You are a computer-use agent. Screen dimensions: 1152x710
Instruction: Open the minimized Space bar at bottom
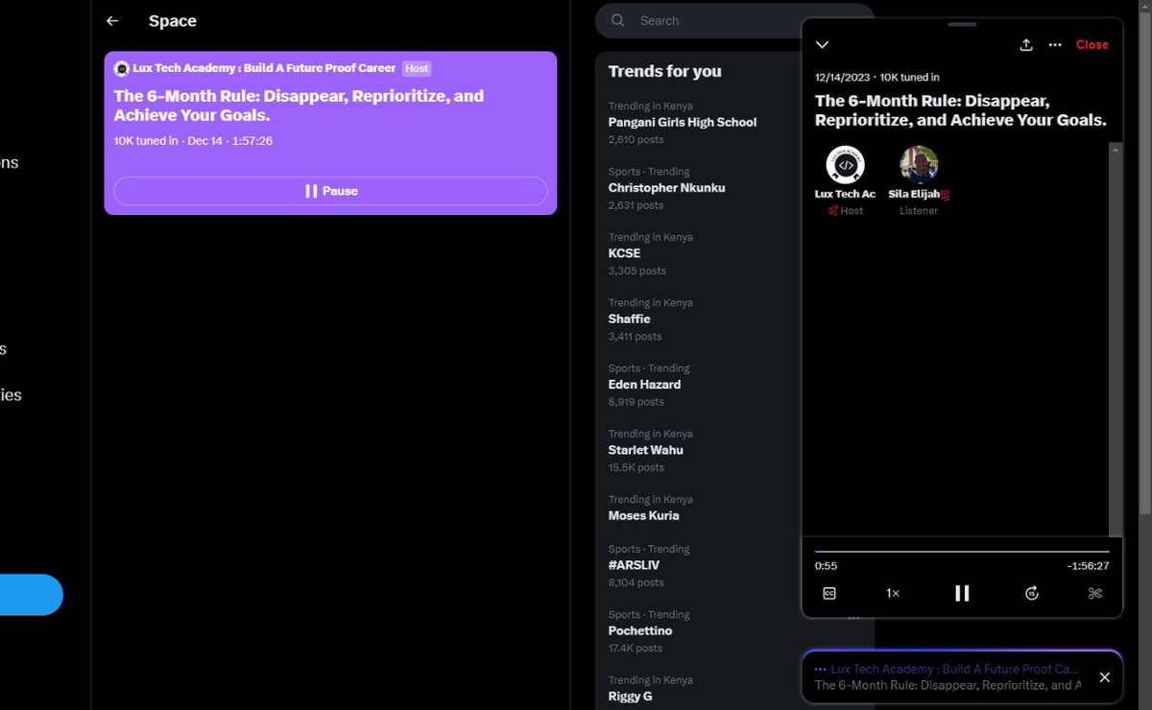coord(948,677)
